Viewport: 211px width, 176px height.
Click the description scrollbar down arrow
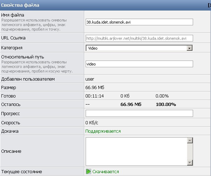pyautogui.click(x=190, y=163)
